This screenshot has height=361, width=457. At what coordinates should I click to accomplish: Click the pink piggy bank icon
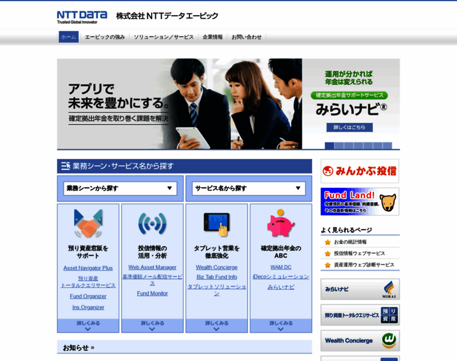pyautogui.click(x=281, y=223)
